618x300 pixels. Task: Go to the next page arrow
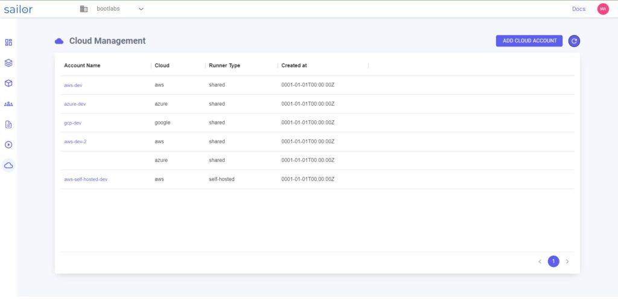(x=567, y=261)
